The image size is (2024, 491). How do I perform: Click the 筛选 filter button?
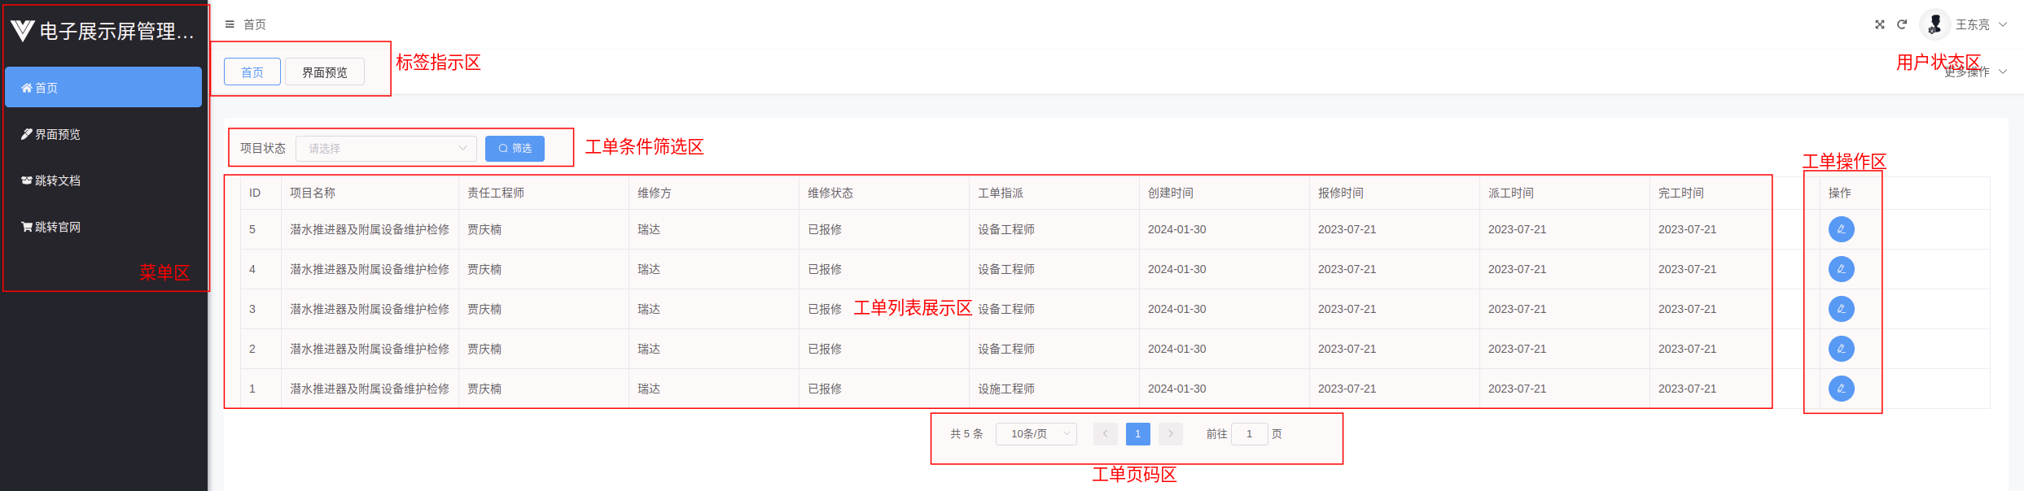point(515,149)
